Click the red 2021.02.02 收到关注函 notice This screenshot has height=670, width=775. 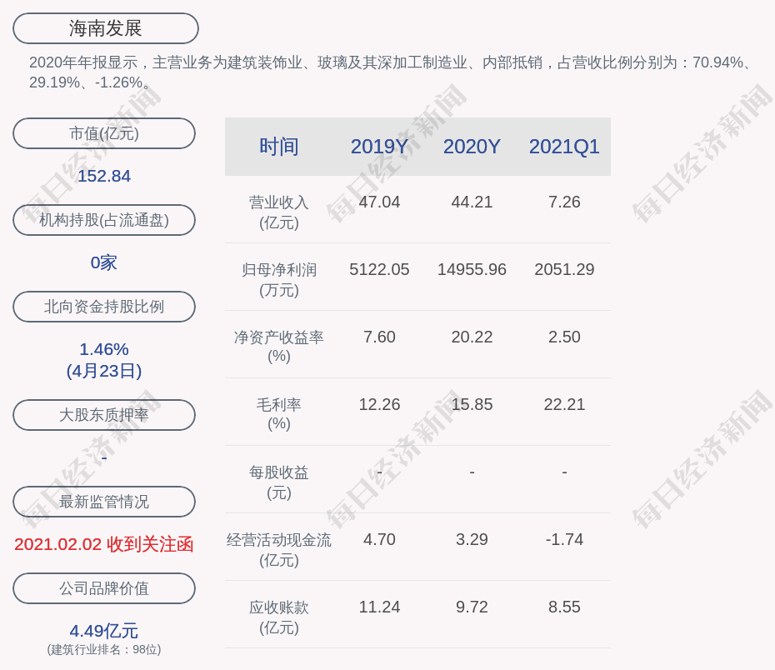(x=104, y=544)
